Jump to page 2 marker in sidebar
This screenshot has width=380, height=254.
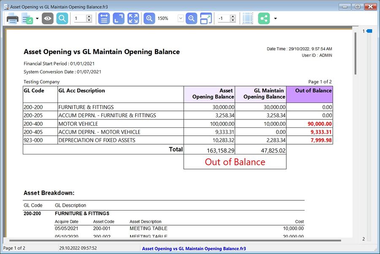364,239
